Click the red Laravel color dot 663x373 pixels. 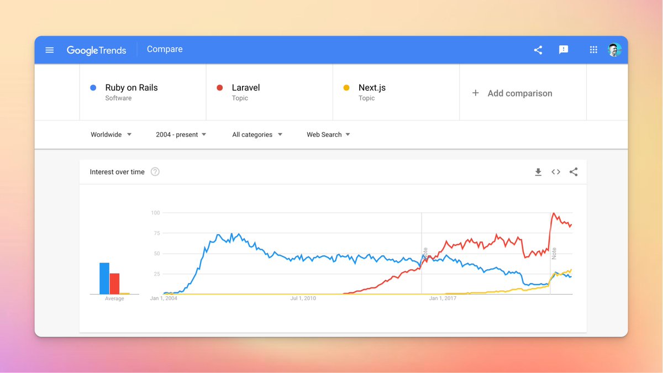pyautogui.click(x=220, y=88)
